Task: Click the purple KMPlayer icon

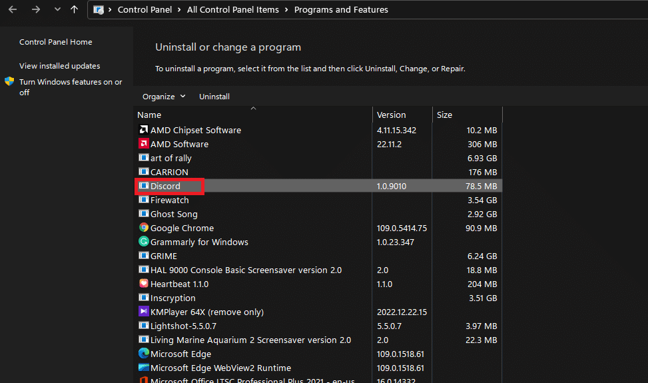Action: coord(143,311)
